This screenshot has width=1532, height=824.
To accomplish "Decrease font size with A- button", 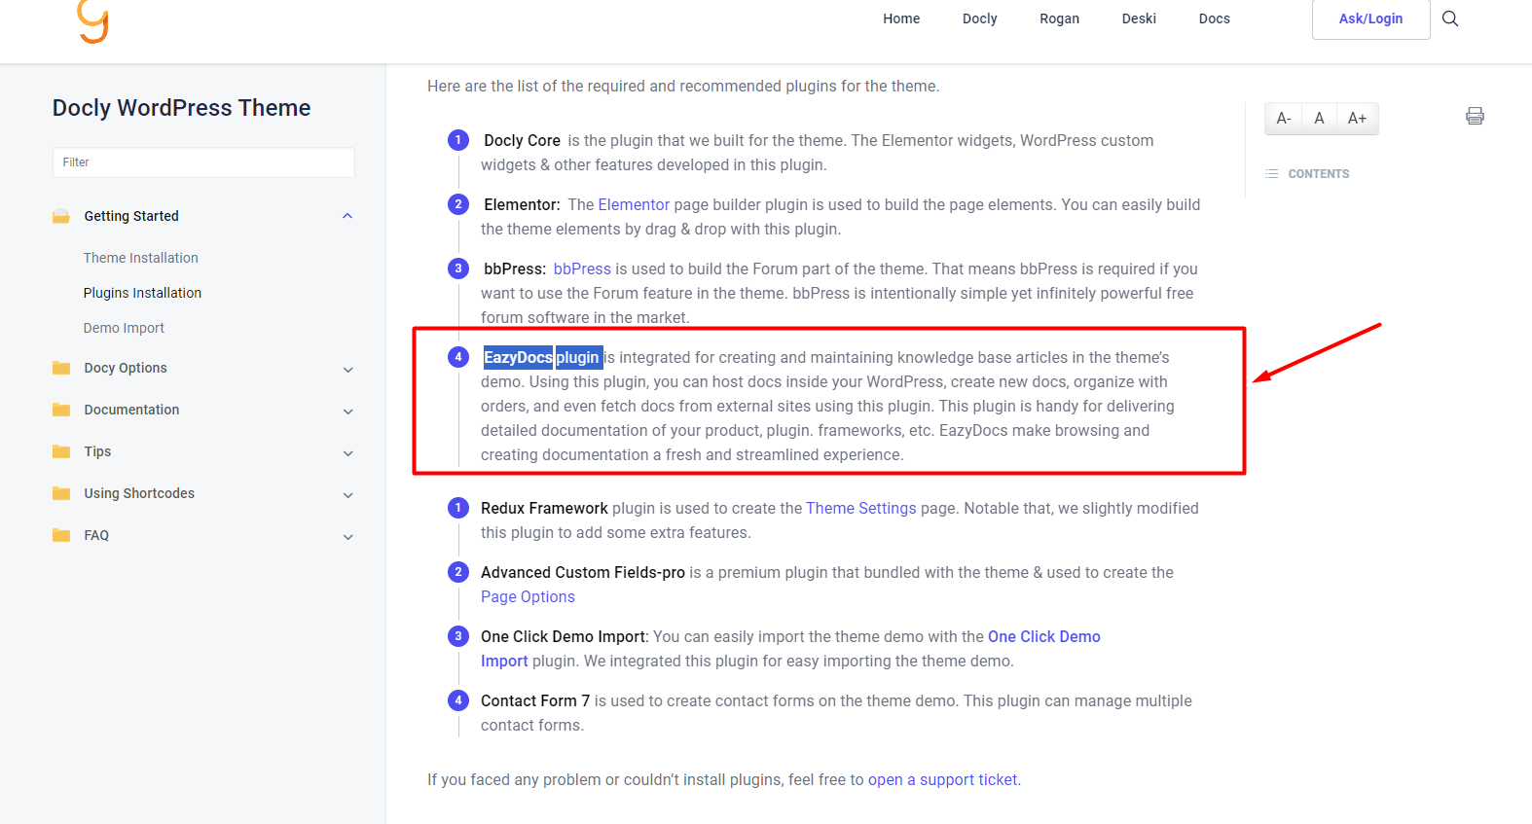I will tap(1284, 119).
